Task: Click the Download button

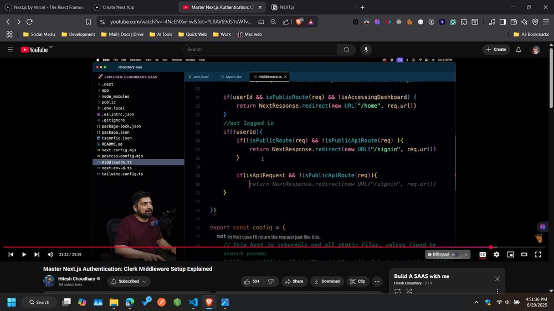Action: tap(326, 281)
